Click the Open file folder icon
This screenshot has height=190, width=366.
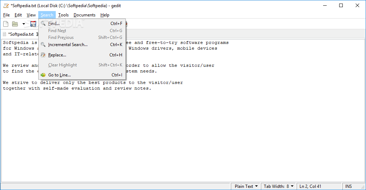(15, 24)
